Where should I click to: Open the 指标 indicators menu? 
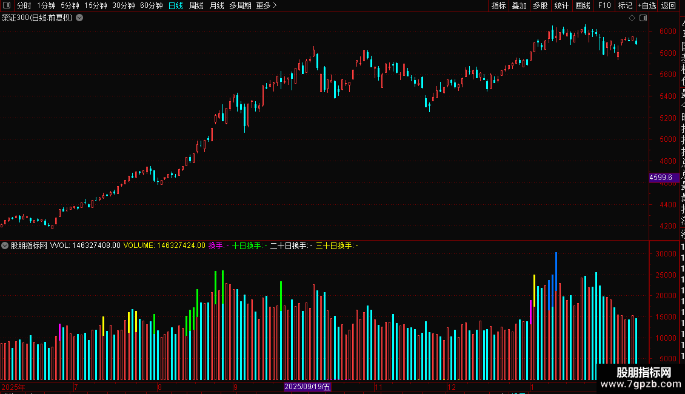[498, 5]
